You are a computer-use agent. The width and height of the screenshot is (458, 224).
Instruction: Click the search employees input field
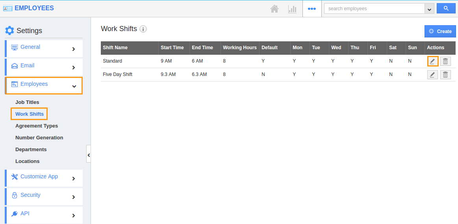[374, 9]
